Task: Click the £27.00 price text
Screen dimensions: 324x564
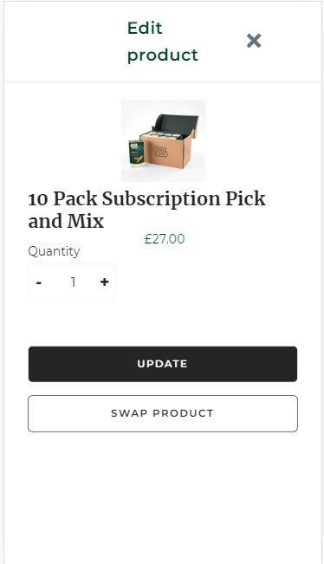Action: tap(165, 239)
